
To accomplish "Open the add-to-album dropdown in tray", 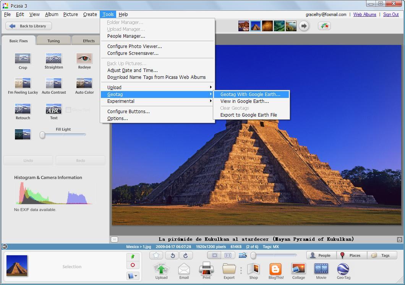I will click(x=133, y=276).
